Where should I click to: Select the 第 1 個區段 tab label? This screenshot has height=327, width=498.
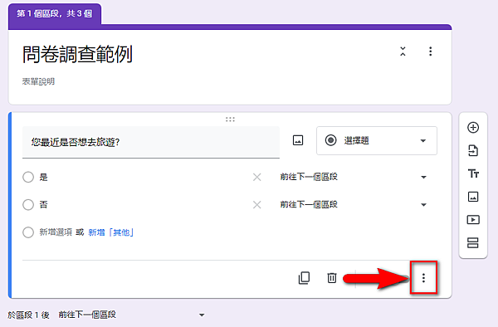[x=54, y=13]
